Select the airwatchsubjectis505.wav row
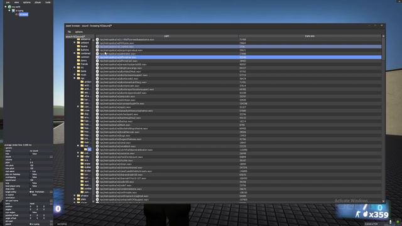The width and height of the screenshot is (402, 226). (x=239, y=65)
